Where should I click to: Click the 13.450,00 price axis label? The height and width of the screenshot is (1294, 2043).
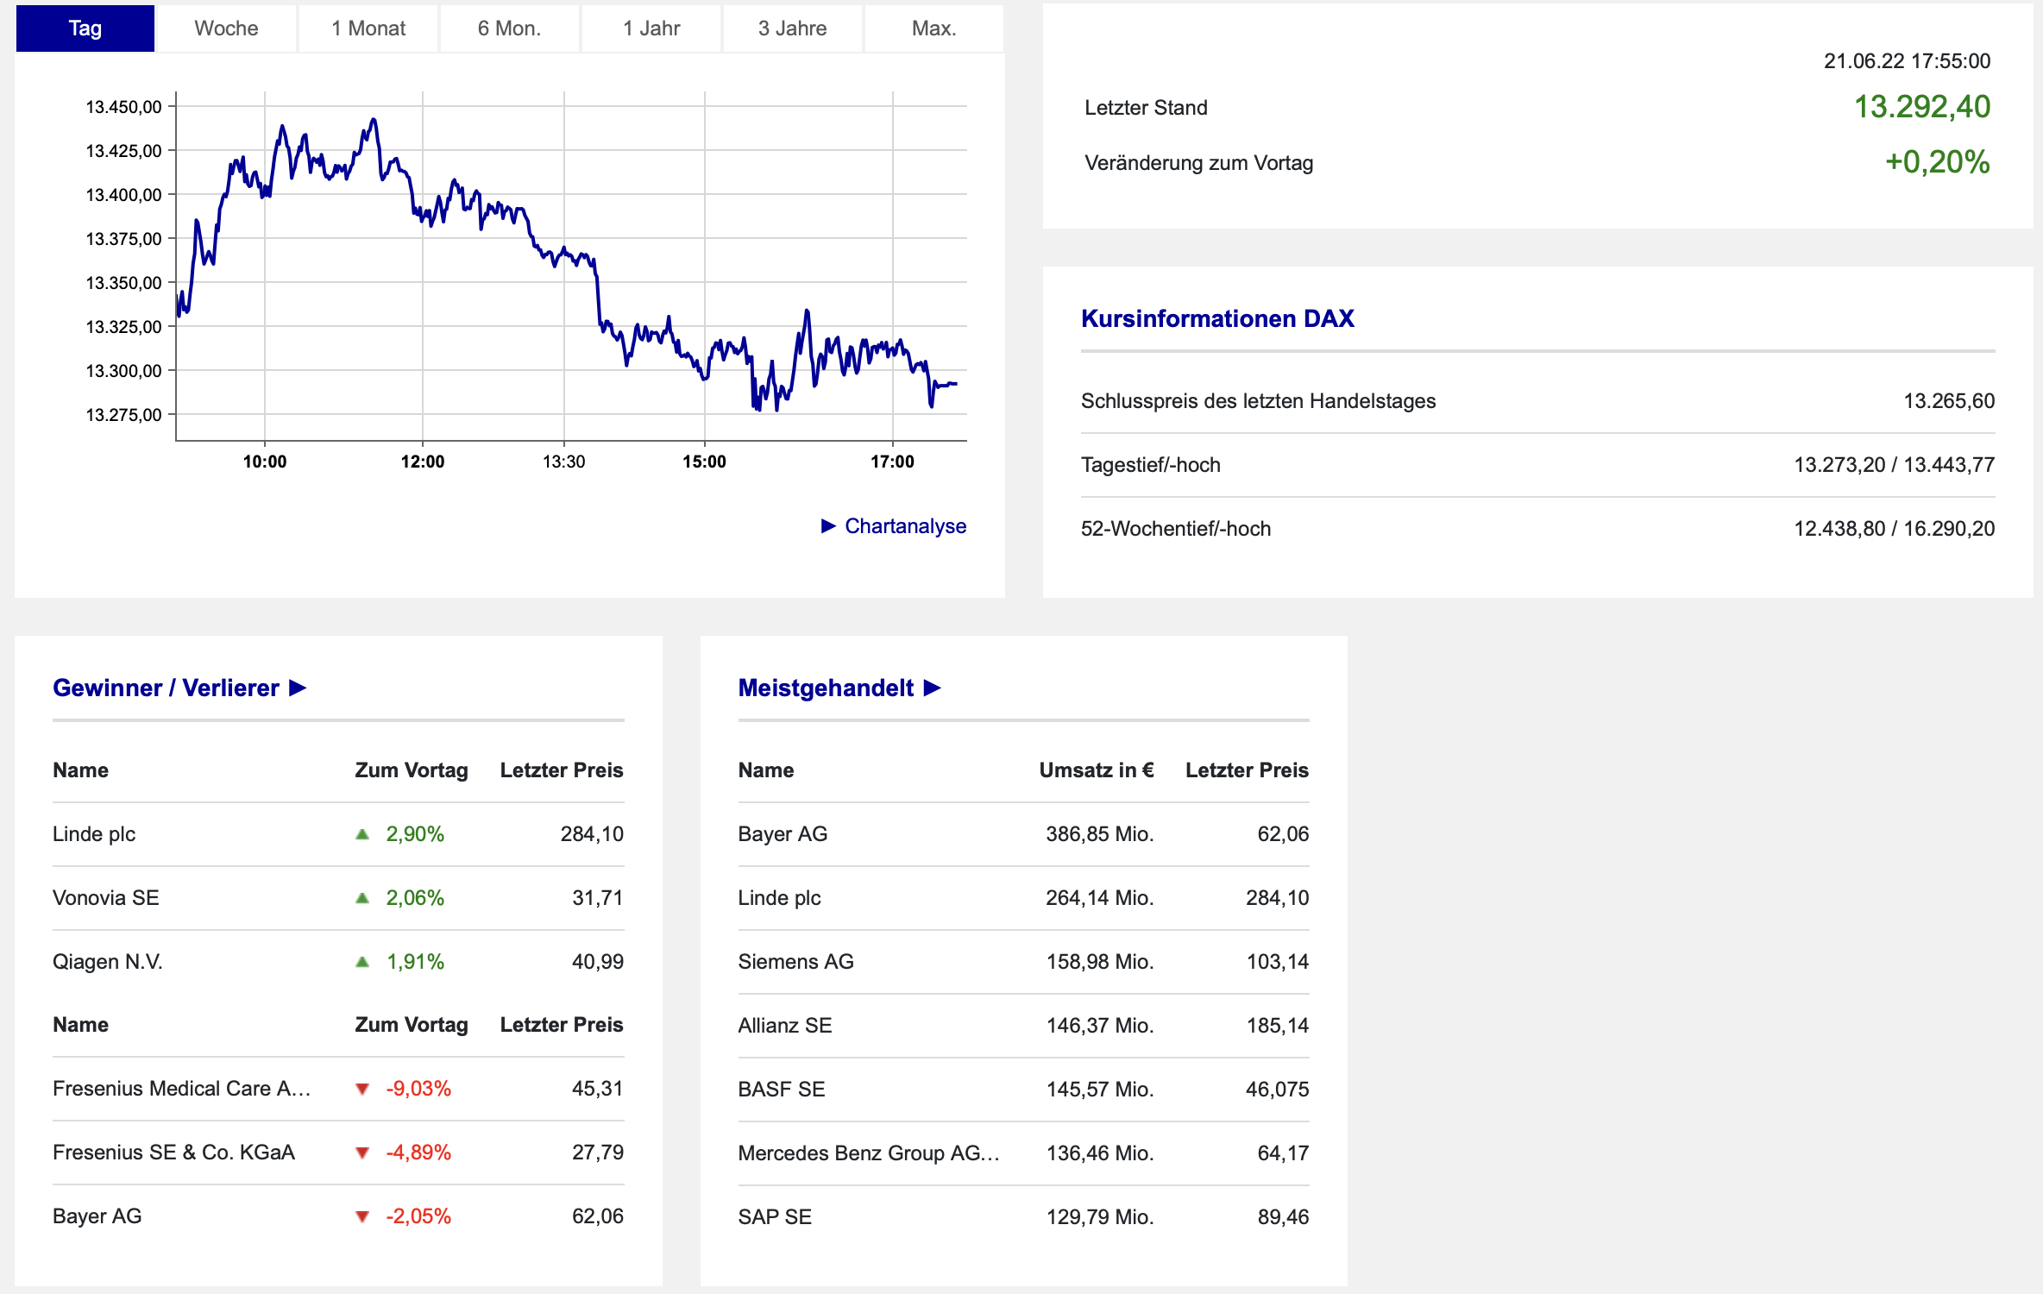[123, 107]
